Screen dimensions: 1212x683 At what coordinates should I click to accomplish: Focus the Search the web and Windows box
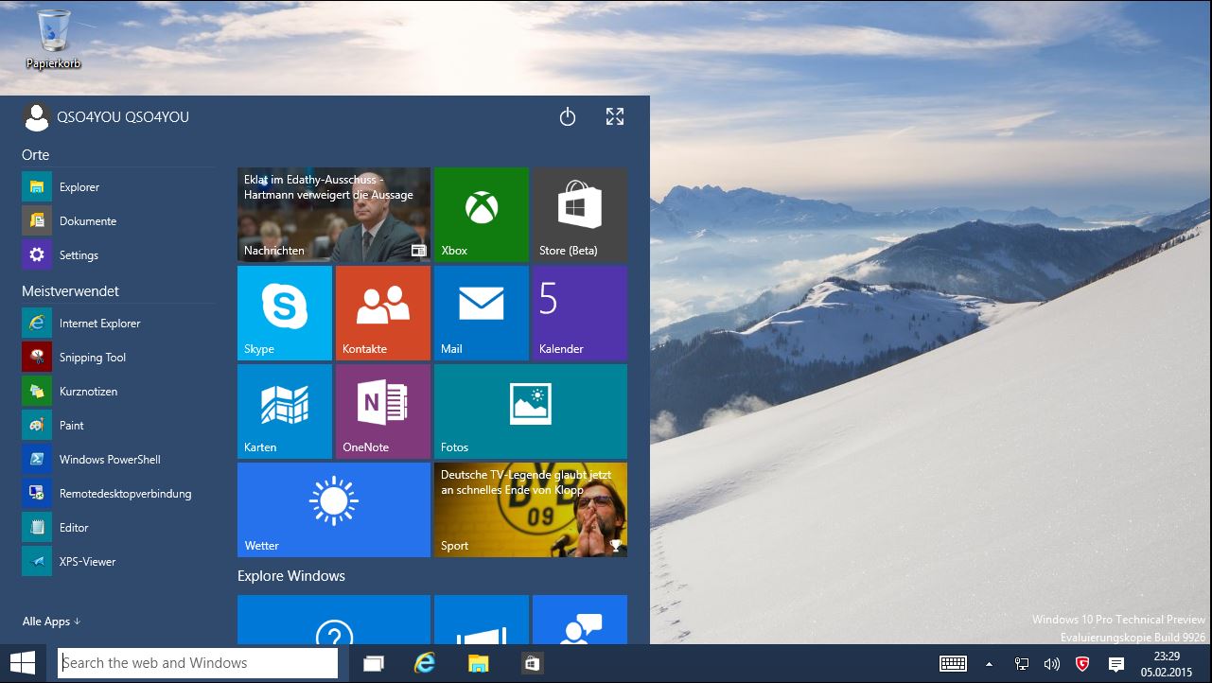[x=198, y=663]
